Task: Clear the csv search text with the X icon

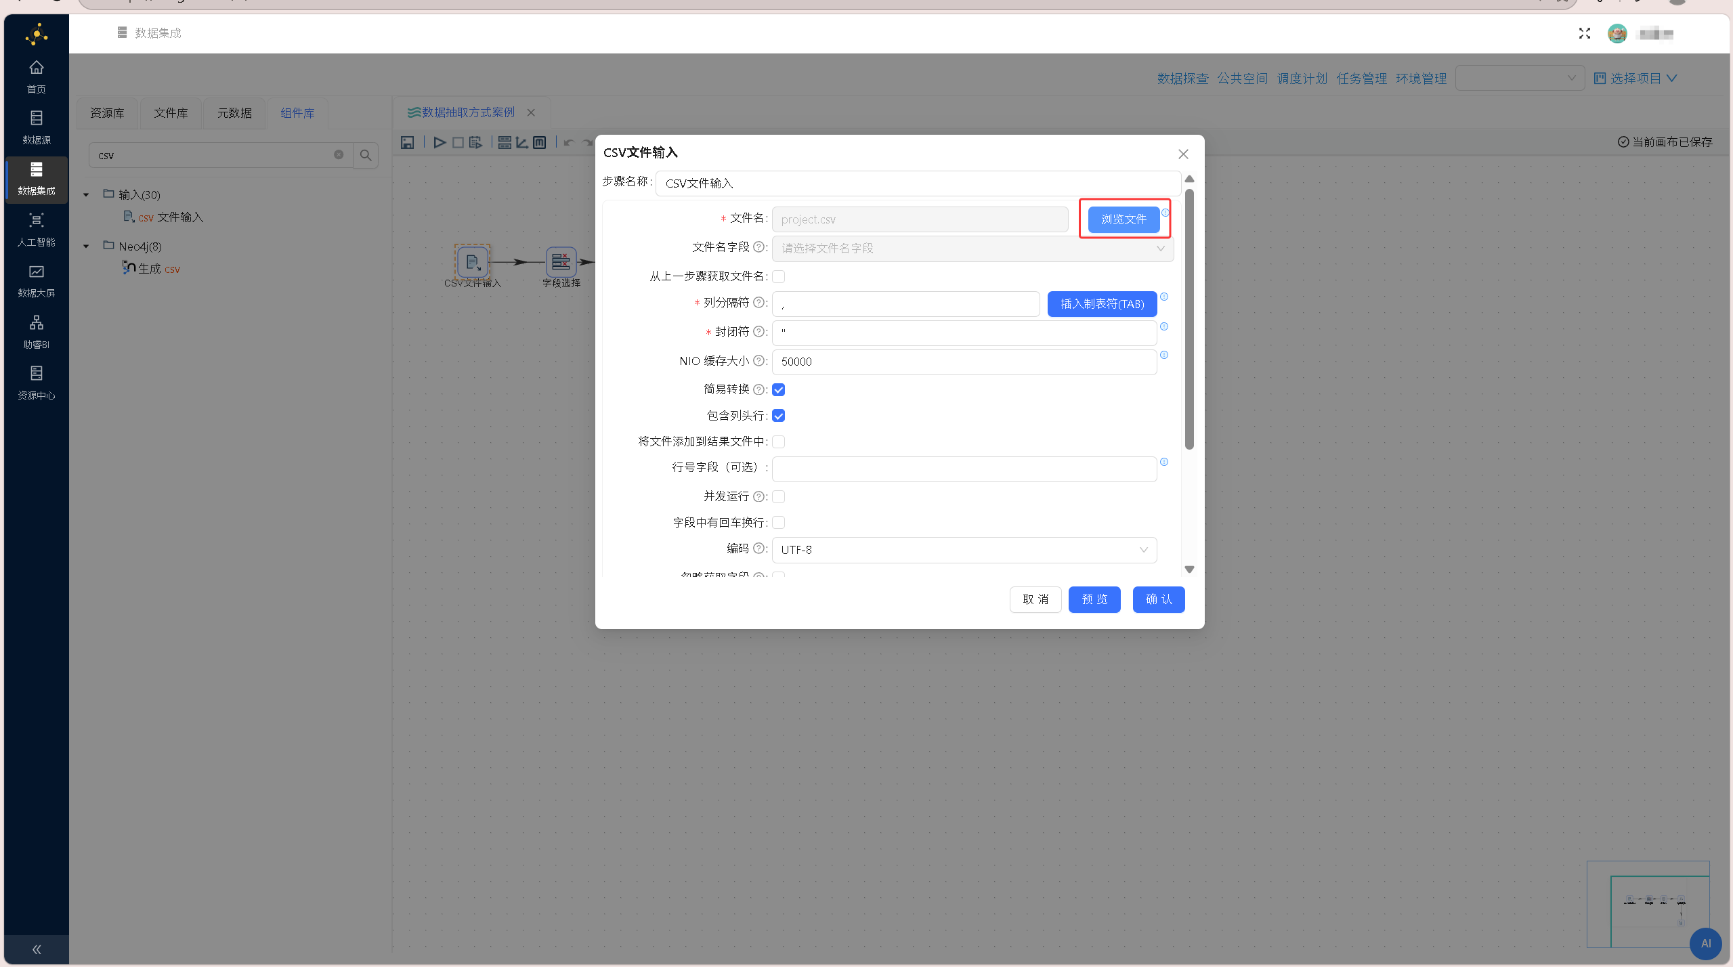Action: click(x=339, y=154)
